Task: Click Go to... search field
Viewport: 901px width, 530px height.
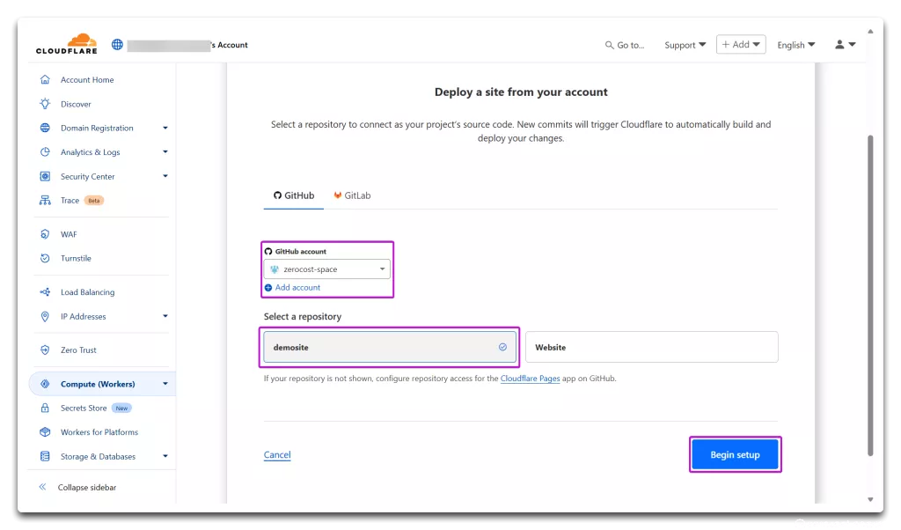Action: click(x=625, y=45)
